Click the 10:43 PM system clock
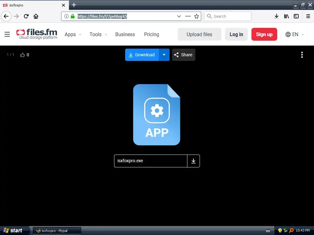This screenshot has height=235, width=314. pos(303,230)
